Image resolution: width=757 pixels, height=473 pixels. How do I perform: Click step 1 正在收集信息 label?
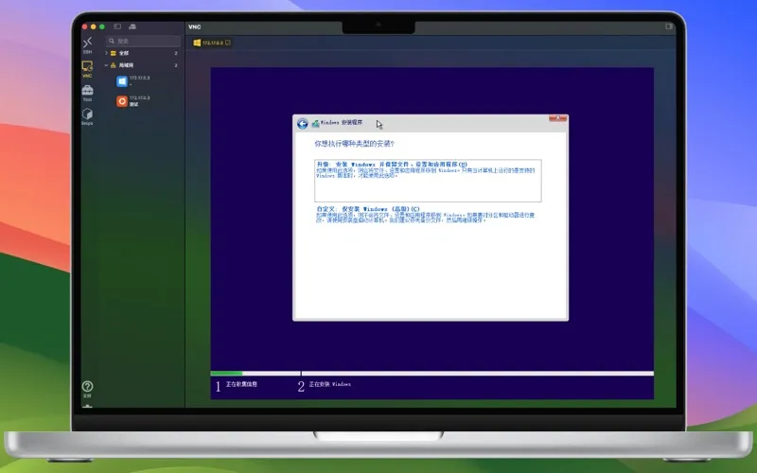tap(241, 384)
